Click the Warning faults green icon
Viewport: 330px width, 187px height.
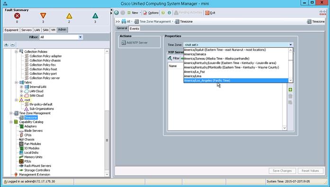coord(95,16)
